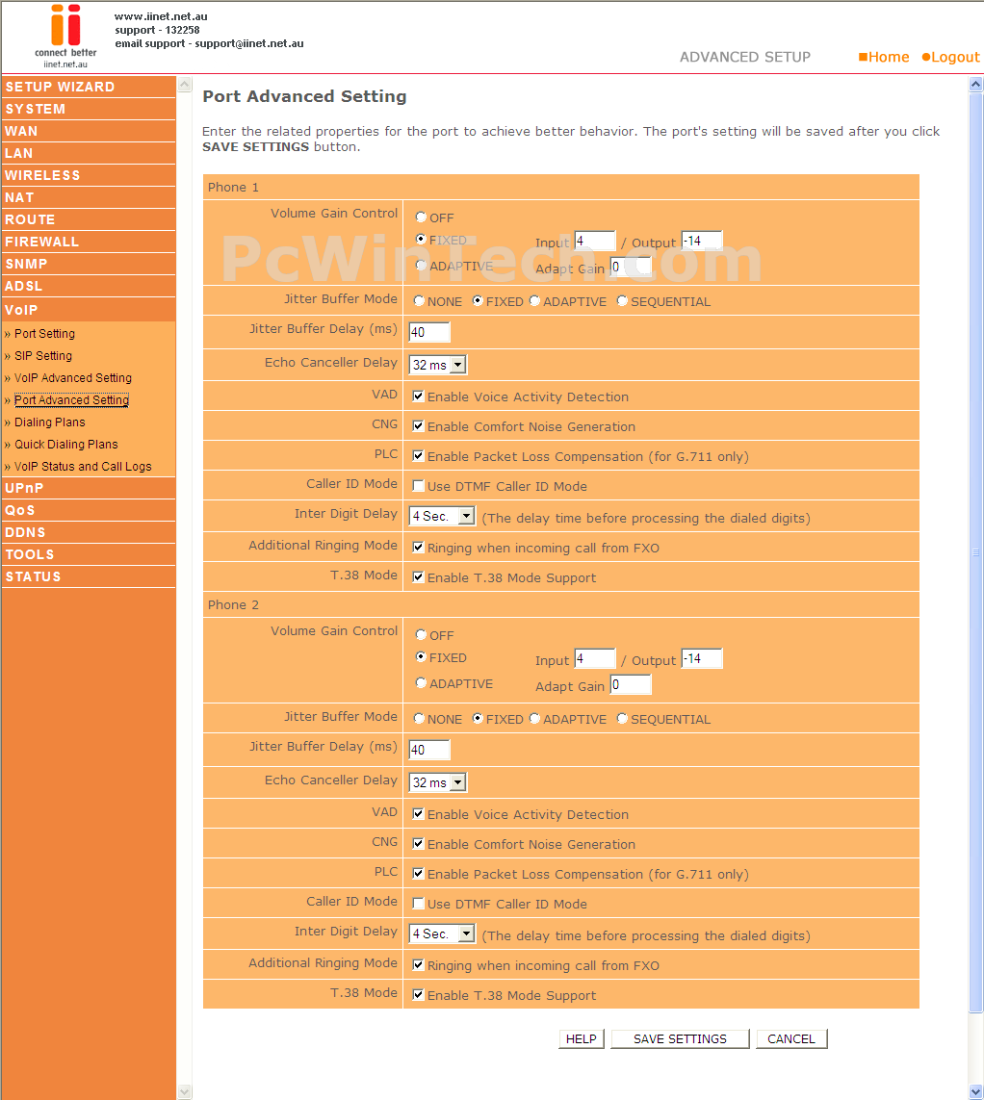Select FIXED volume gain for Phone 1
This screenshot has height=1100, width=984.
coord(421,240)
